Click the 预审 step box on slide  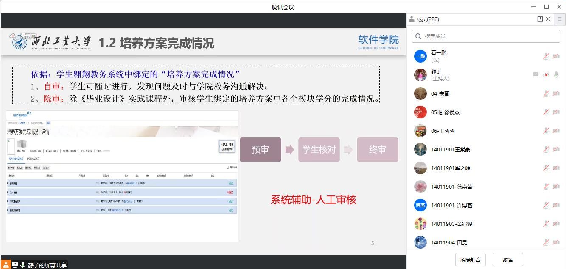tap(260, 150)
